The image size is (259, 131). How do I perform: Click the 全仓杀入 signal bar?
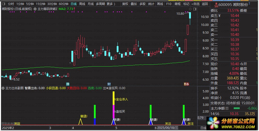click(x=113, y=98)
